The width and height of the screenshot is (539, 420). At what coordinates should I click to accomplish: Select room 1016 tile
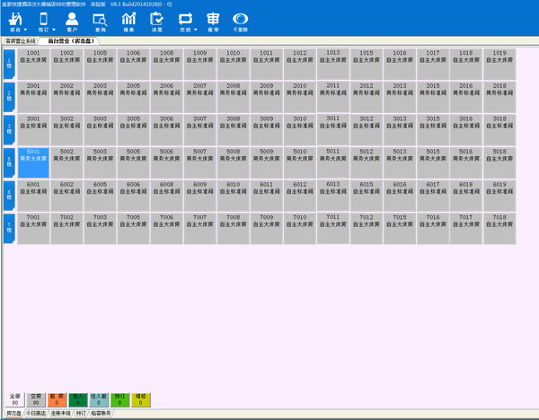coord(400,65)
